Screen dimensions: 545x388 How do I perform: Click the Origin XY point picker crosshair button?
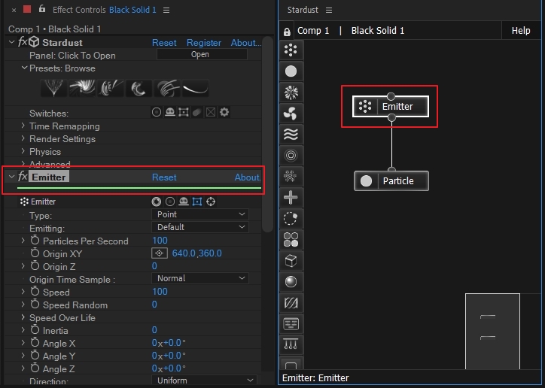pyautogui.click(x=160, y=253)
